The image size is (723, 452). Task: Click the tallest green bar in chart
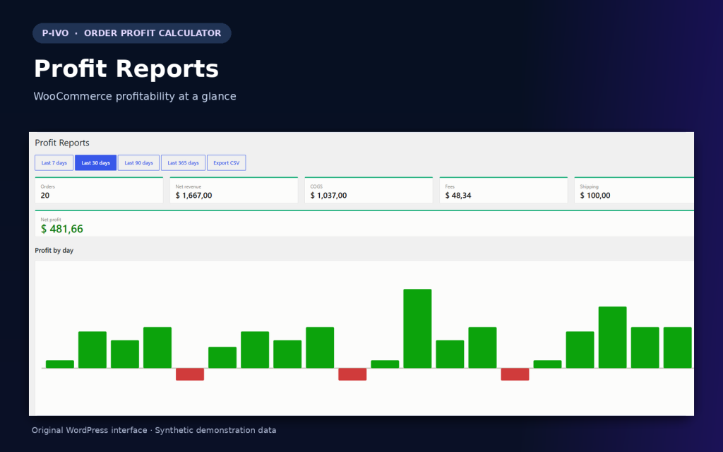(x=417, y=328)
